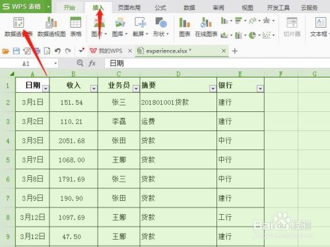Open the 开发工具 tab
Viewport: 330px width, 247px height.
(x=279, y=8)
